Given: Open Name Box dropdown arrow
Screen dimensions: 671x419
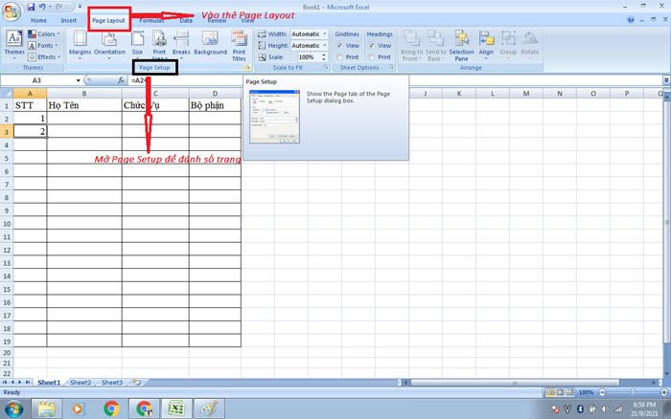Looking at the screenshot, I should [x=78, y=80].
